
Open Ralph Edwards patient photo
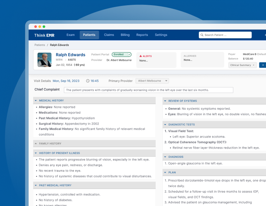coord(45,60)
